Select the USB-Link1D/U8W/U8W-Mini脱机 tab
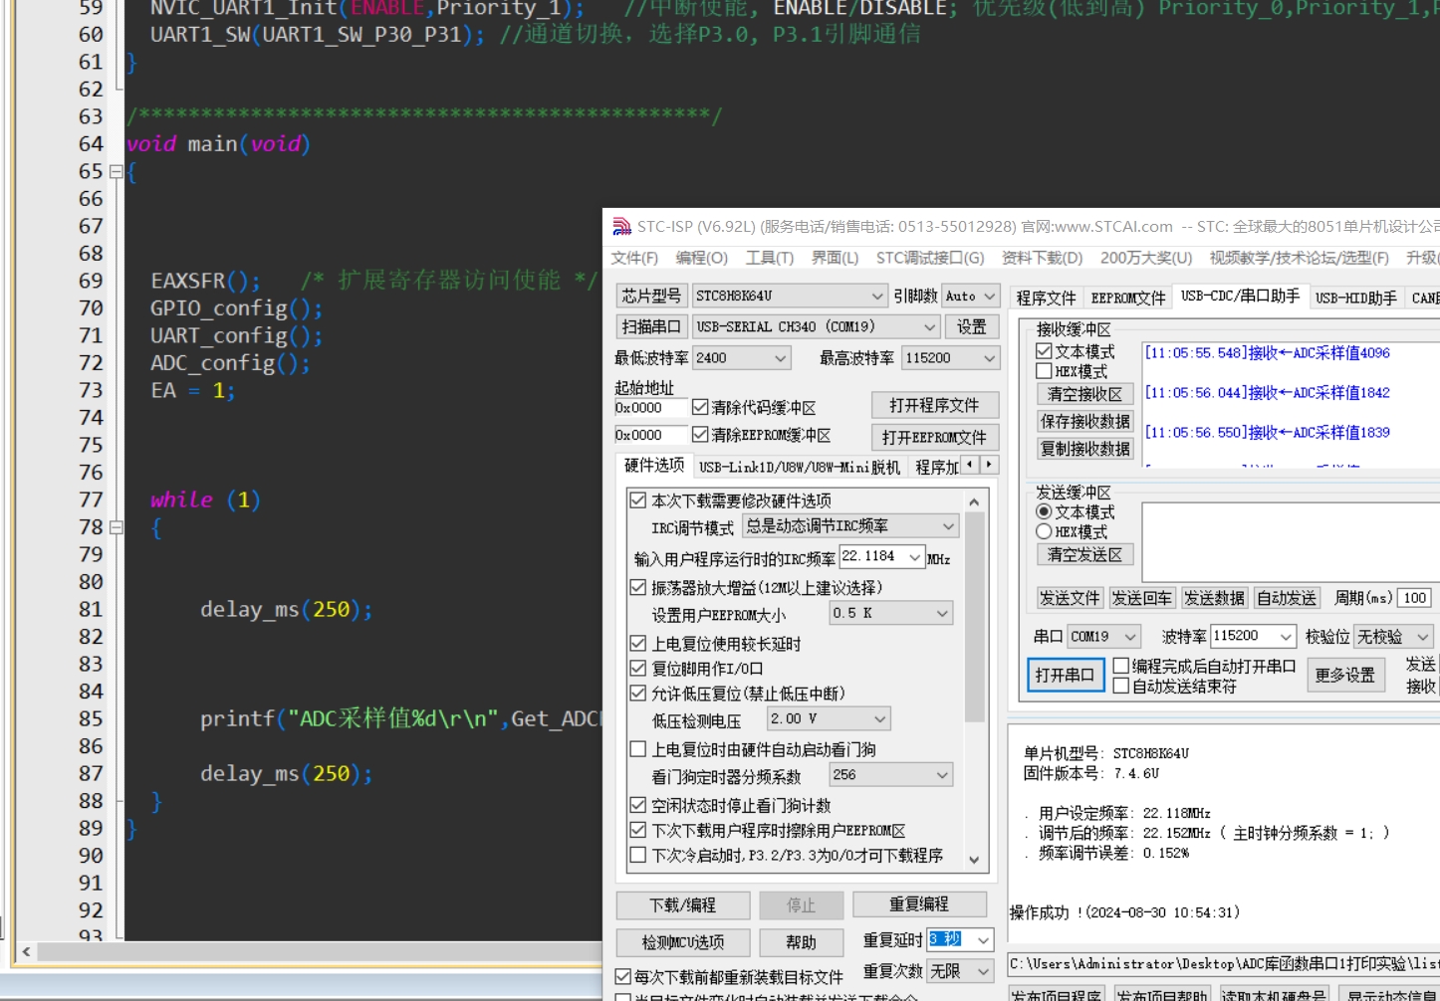 click(799, 467)
